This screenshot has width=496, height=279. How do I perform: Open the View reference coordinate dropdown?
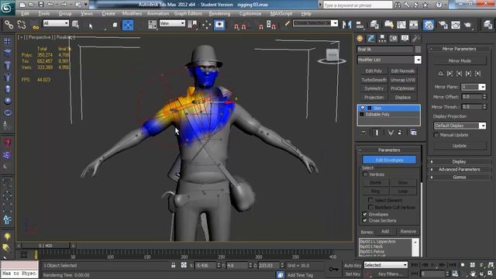point(172,23)
